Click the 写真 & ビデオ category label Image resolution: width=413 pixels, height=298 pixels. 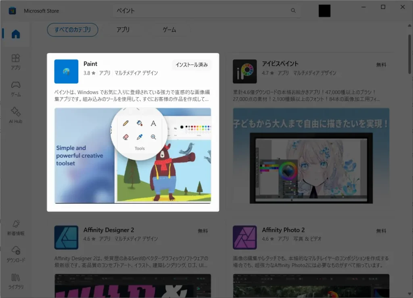tap(307, 239)
